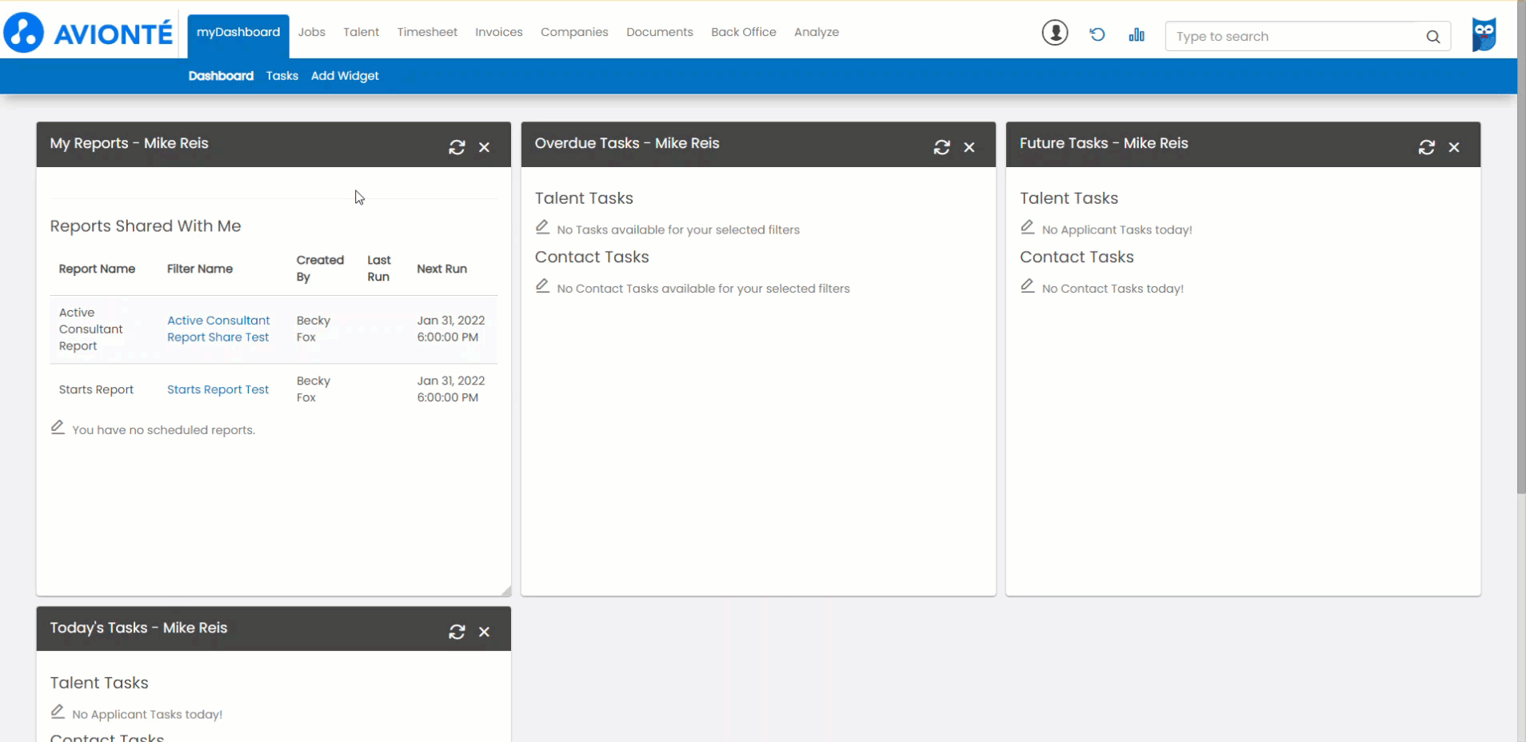
Task: Close the Overdue Tasks widget
Action: [969, 147]
